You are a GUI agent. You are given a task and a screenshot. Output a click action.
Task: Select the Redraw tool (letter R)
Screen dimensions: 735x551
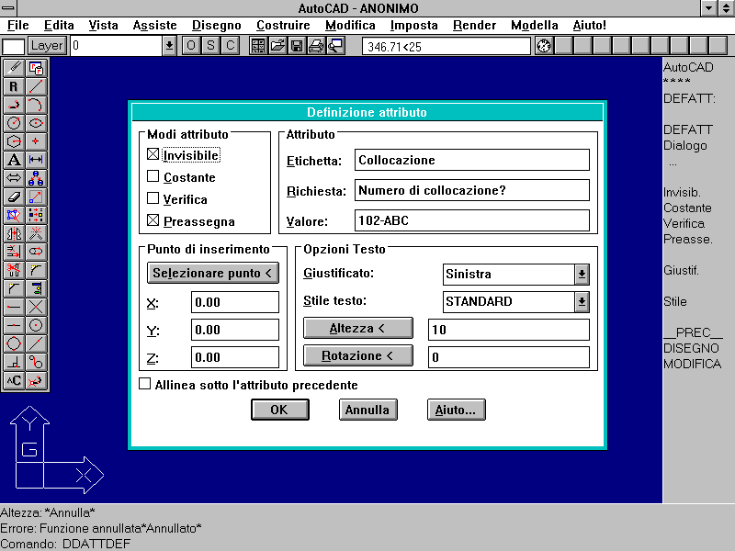14,86
